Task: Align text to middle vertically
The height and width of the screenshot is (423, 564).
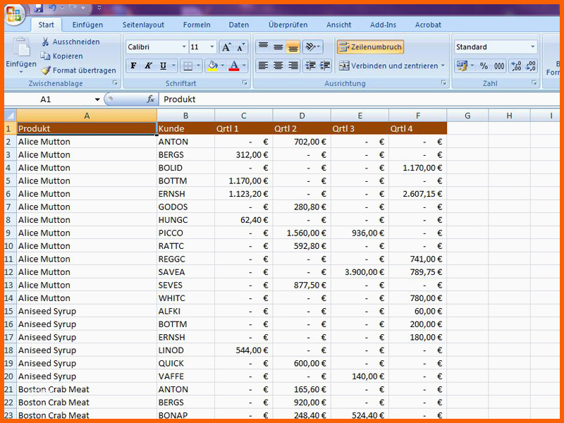Action: 278,47
